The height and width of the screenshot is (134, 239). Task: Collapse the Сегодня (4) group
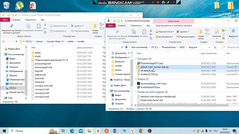(x=136, y=59)
